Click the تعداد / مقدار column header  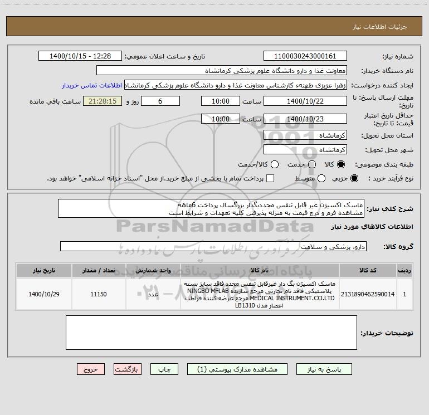[x=99, y=270]
